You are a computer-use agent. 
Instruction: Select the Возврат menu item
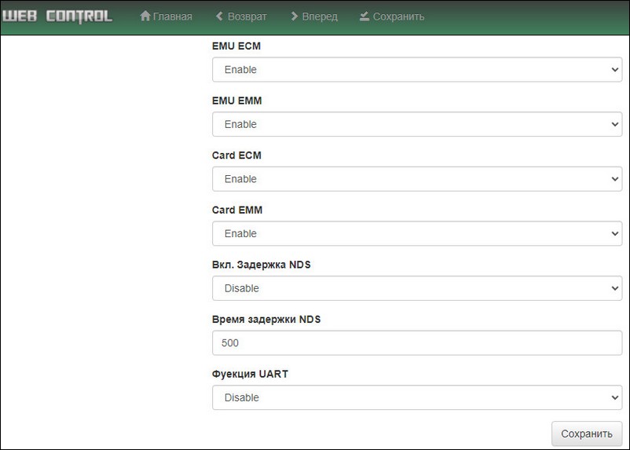pos(241,16)
